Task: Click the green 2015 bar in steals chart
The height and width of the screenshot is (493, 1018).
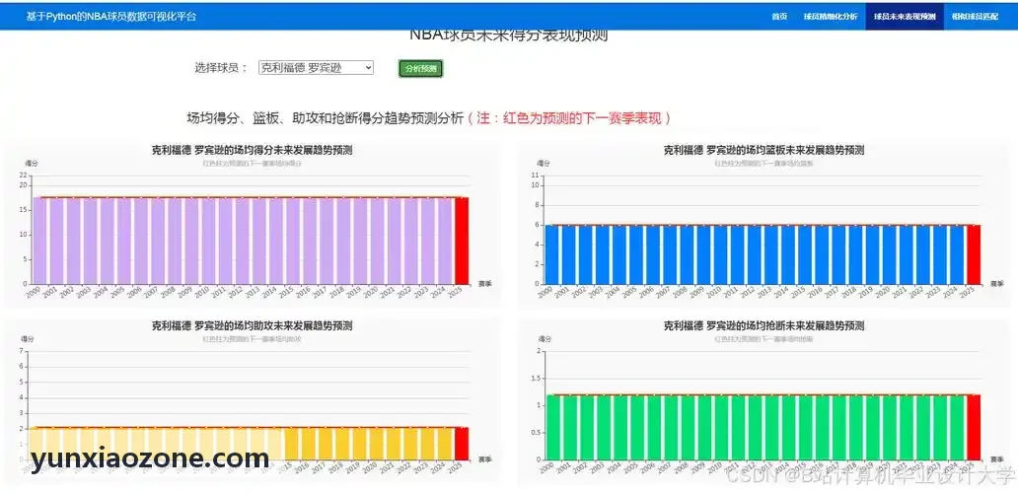Action: pyautogui.click(x=805, y=428)
